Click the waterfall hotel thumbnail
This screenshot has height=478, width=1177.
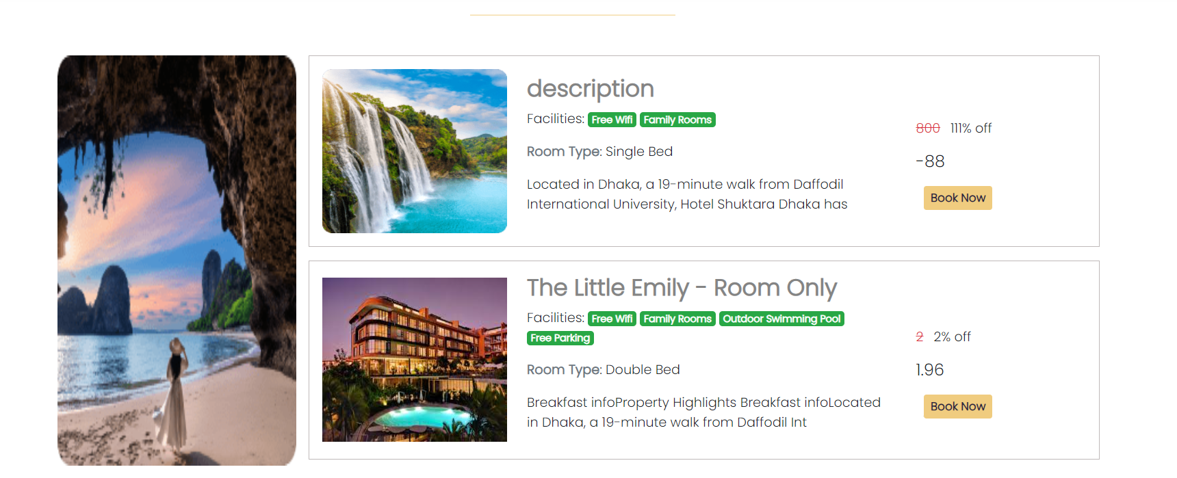[415, 151]
